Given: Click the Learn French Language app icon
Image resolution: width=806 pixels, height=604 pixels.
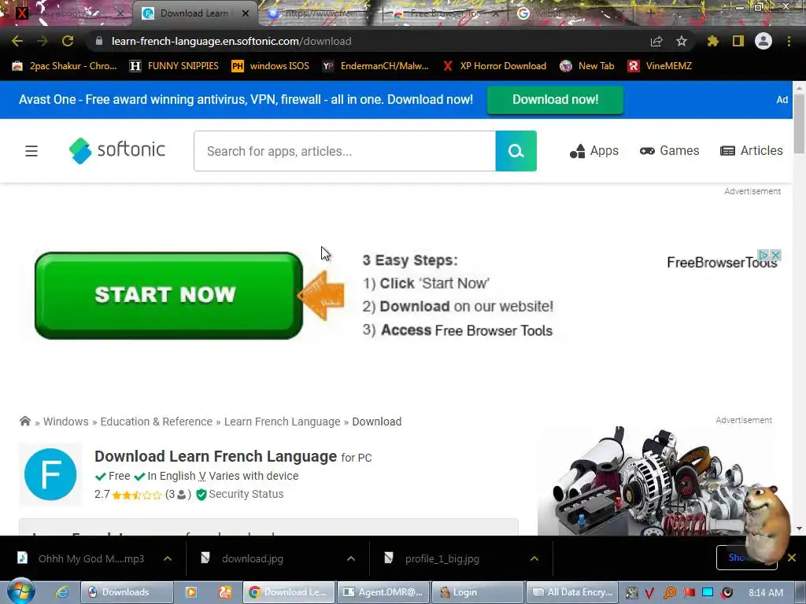Looking at the screenshot, I should tap(50, 474).
